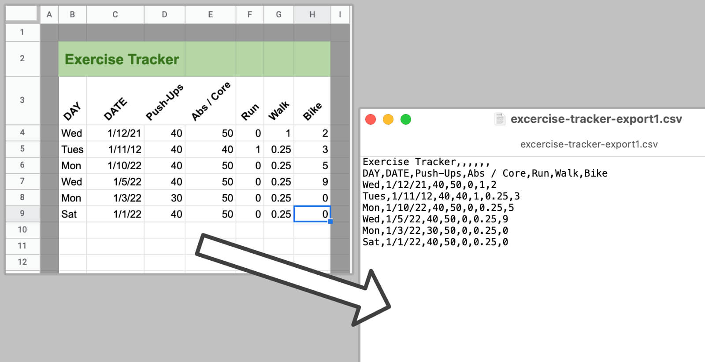This screenshot has width=705, height=362.
Task: Select the Bike value '5' in row 6
Action: coord(312,166)
